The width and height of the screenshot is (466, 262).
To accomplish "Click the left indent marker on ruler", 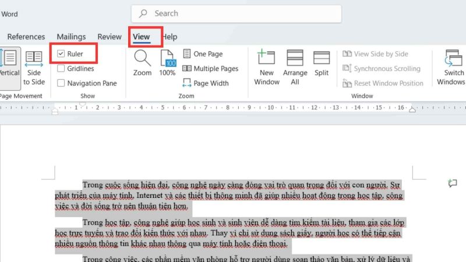I will click(x=55, y=111).
